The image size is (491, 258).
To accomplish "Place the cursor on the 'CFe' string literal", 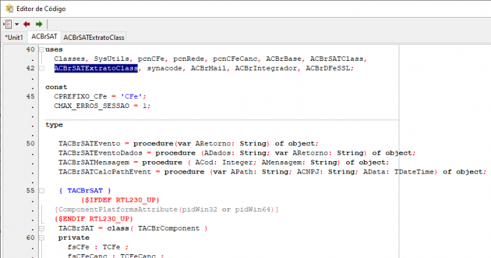I will tap(131, 96).
